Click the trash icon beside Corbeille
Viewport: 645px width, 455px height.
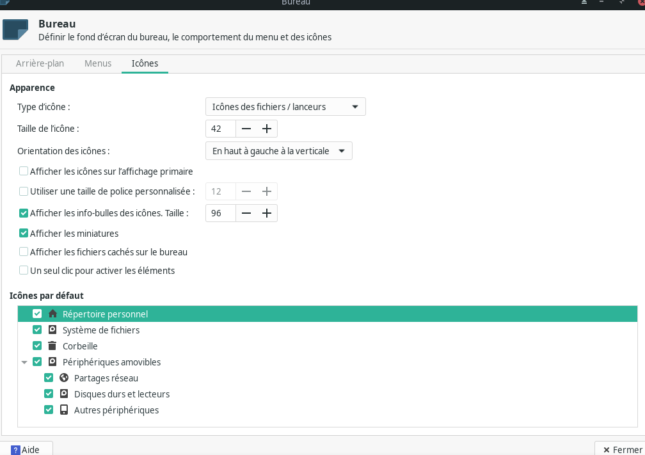[x=52, y=346]
